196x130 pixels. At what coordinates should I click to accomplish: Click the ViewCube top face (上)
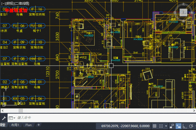[x=185, y=12]
